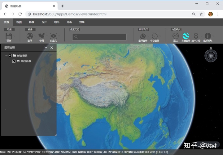
Task: Switch to the 分析 tab
Action: coord(69,22)
